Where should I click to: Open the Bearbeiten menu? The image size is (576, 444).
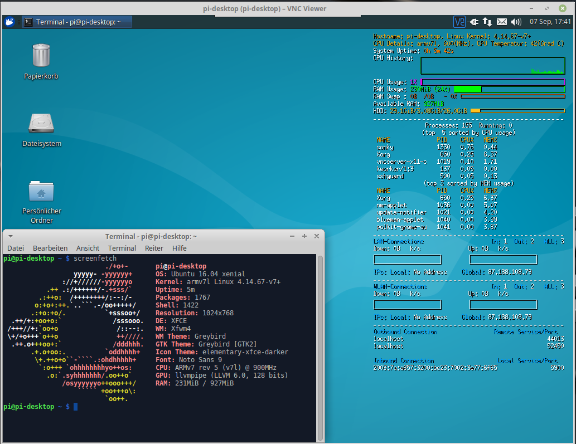tap(50, 248)
